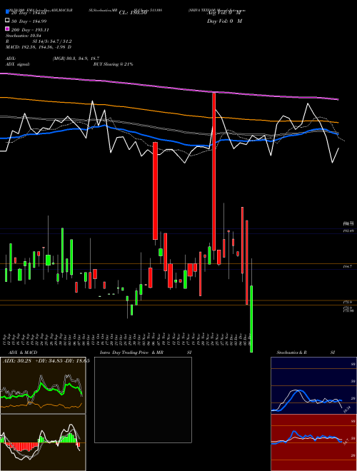Click the RSI 14/5 value '54.7 / 51.2'
The width and height of the screenshot is (357, 471).
coord(52,41)
